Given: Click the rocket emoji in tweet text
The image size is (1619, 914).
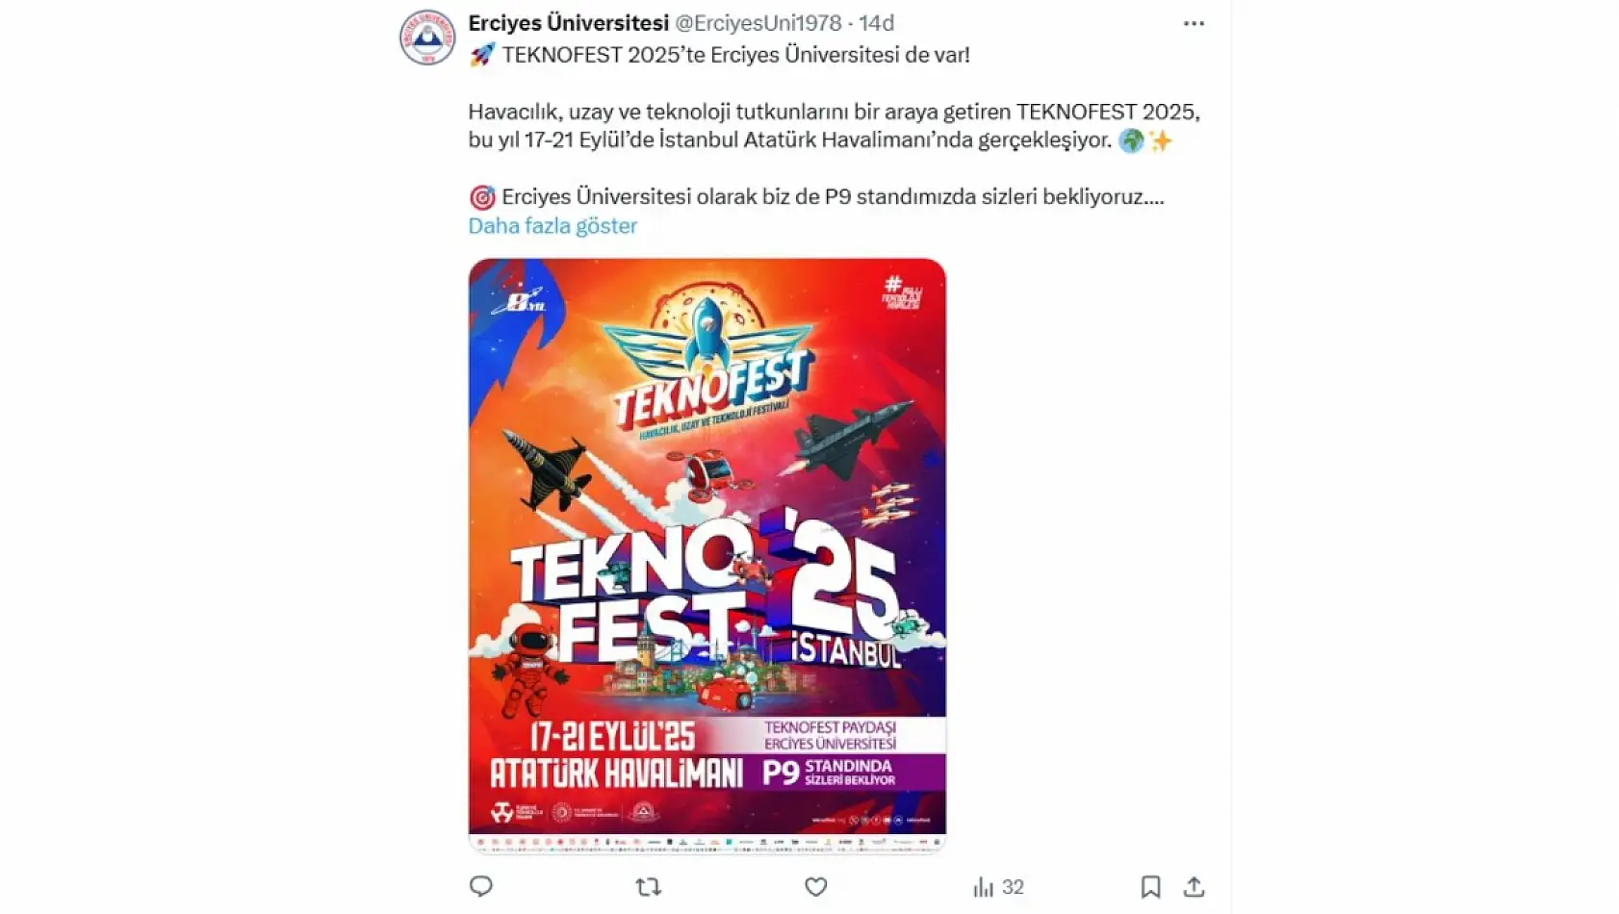Looking at the screenshot, I should click(482, 55).
